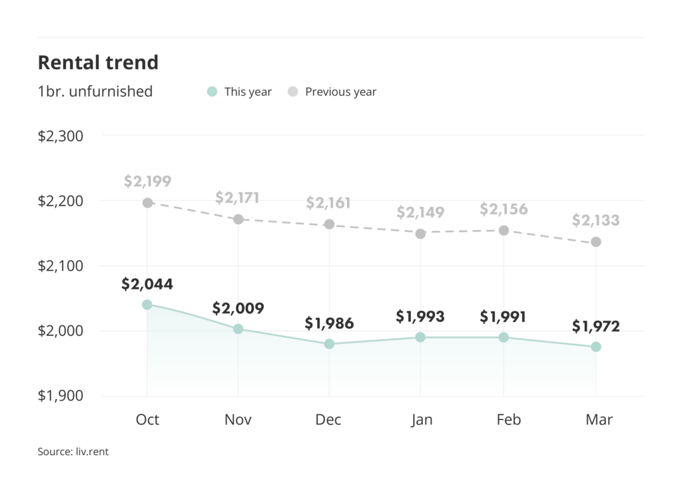Click the Previous year legend dot
The width and height of the screenshot is (682, 477).
tap(292, 92)
